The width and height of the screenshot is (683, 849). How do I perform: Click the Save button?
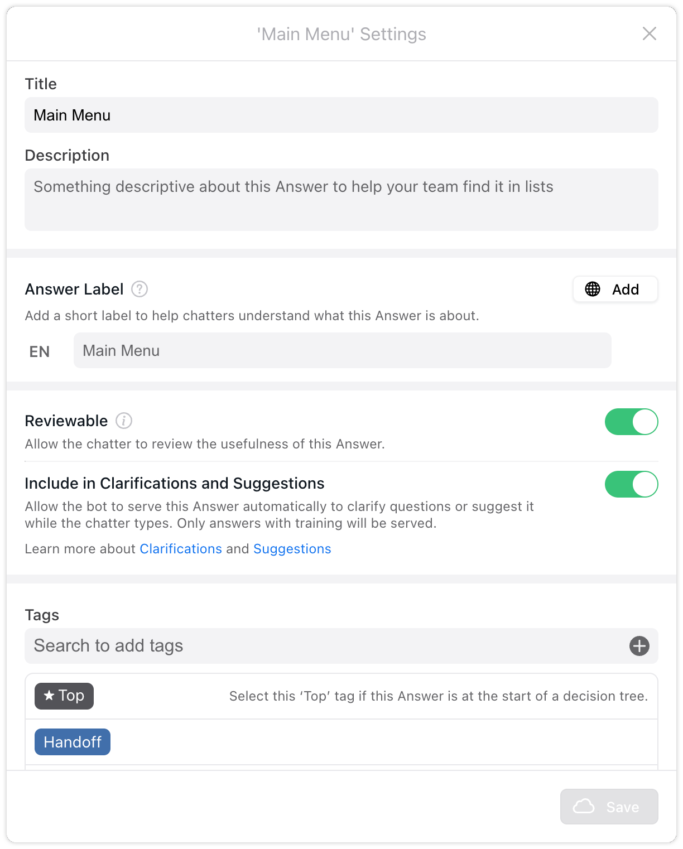[x=609, y=806]
